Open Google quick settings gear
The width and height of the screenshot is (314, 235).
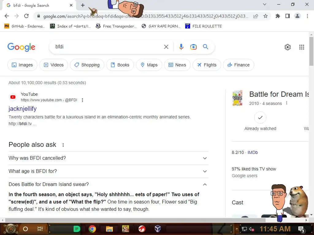click(288, 47)
